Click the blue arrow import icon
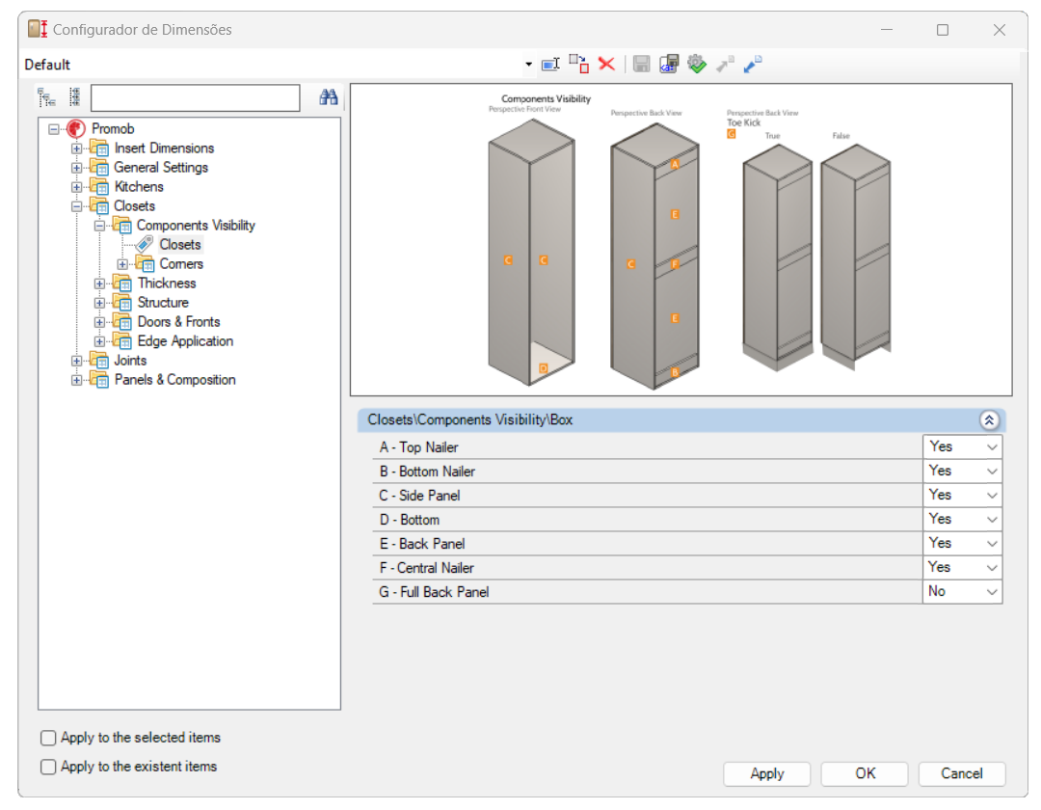This screenshot has height=810, width=1041. click(x=753, y=65)
